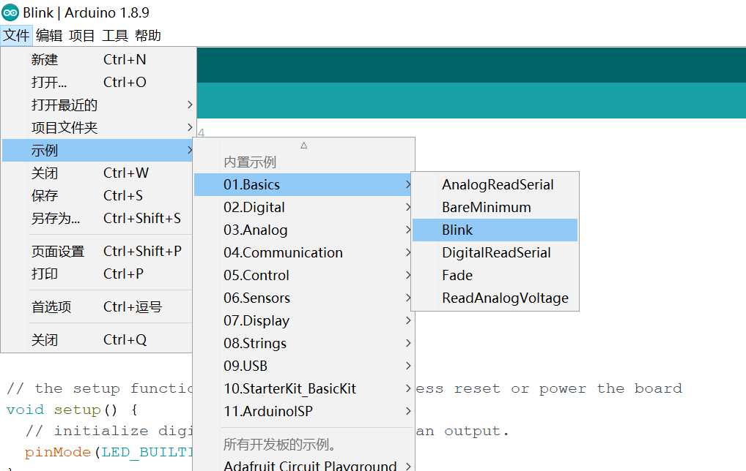
Task: Click 'void setup()' line in editor
Action: point(73,410)
